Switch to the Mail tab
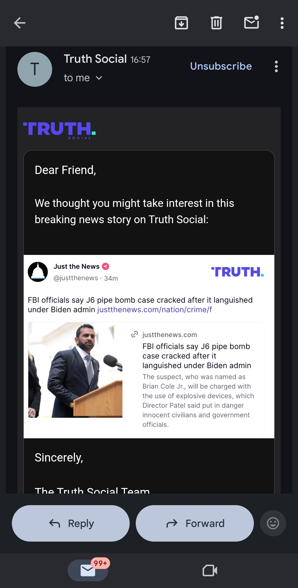Viewport: 298px width, 588px height. tap(88, 570)
